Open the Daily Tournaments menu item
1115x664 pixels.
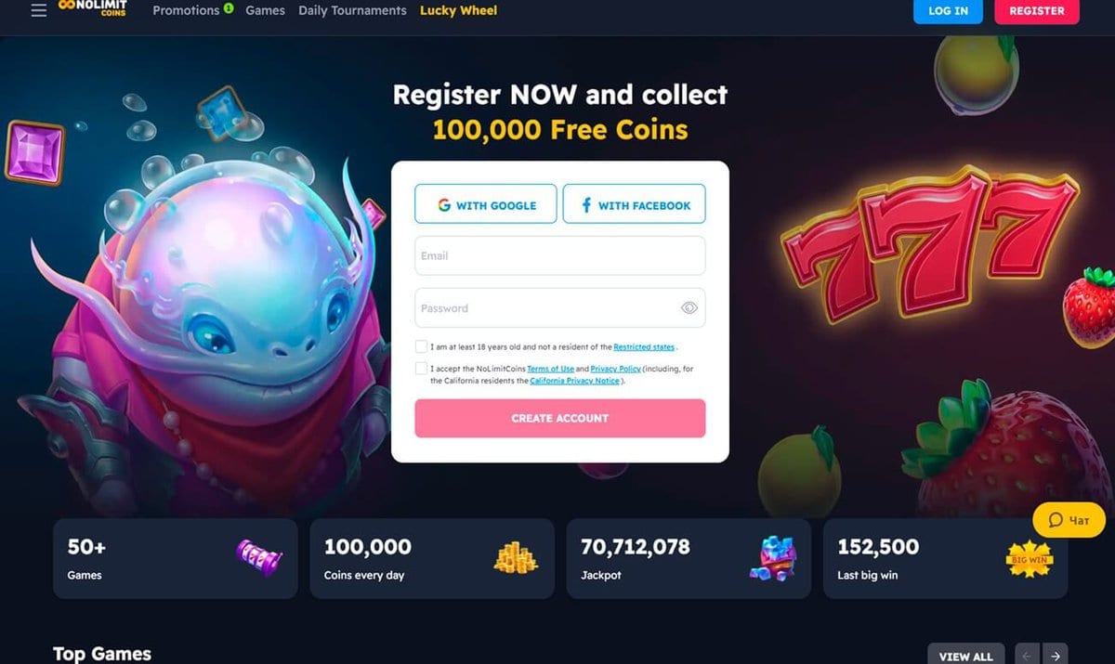(x=352, y=10)
